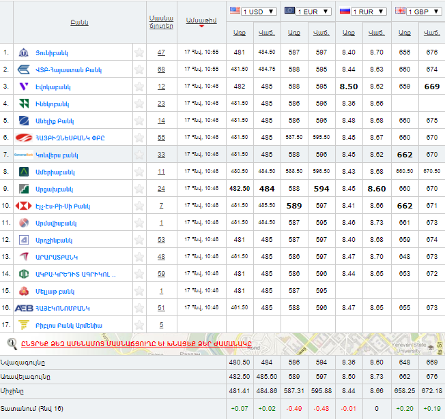Click the Evocabank purple V logo
The height and width of the screenshot is (419, 445).
(x=24, y=87)
